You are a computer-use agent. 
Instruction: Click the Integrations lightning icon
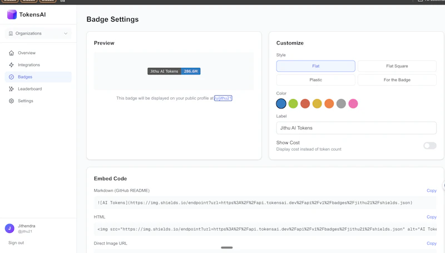tap(11, 65)
